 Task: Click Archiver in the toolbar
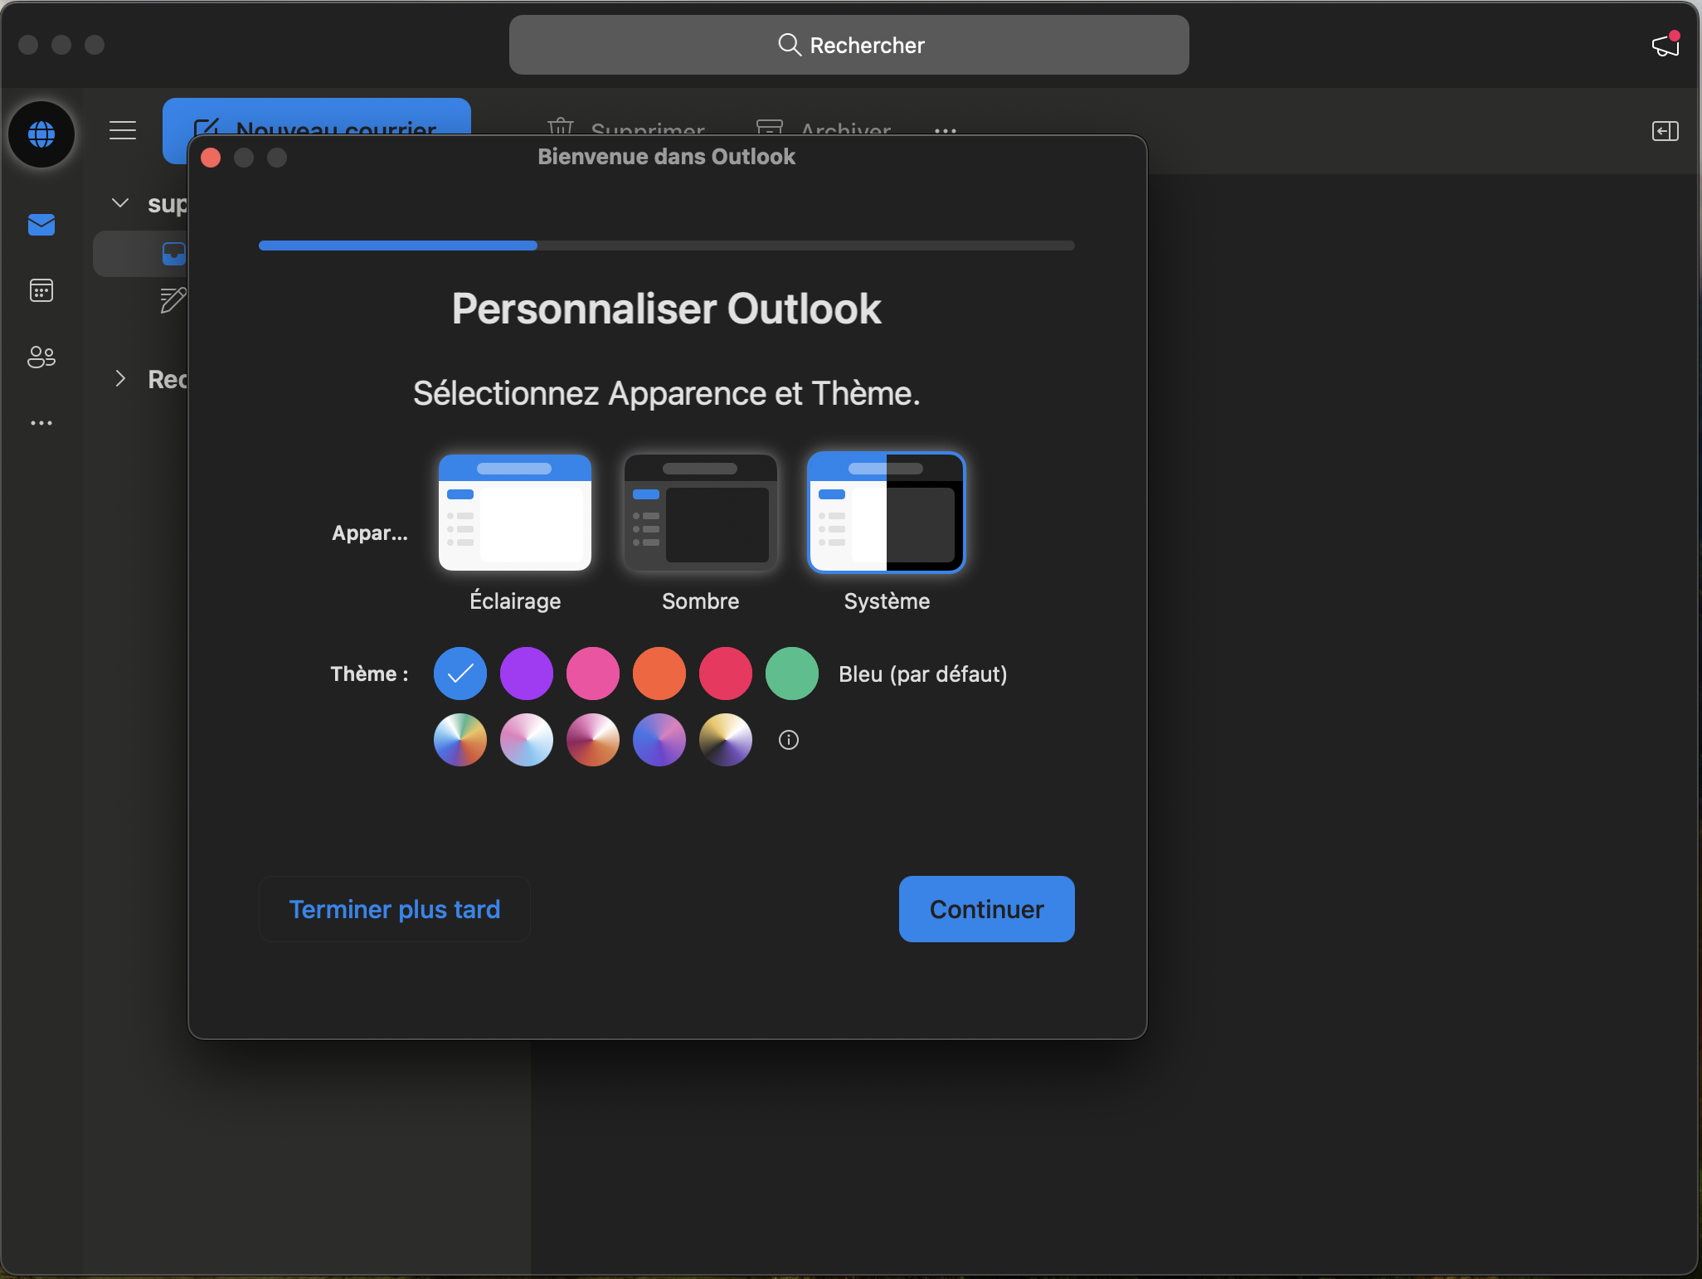coord(824,127)
